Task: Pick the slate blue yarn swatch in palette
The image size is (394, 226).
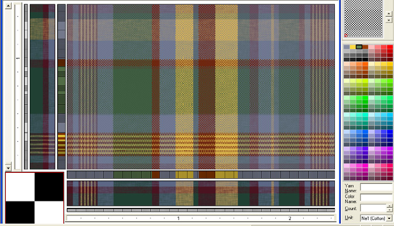Action: [x=347, y=47]
